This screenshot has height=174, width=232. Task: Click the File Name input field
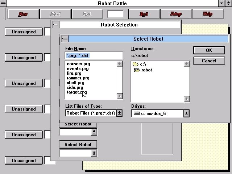click(94, 55)
